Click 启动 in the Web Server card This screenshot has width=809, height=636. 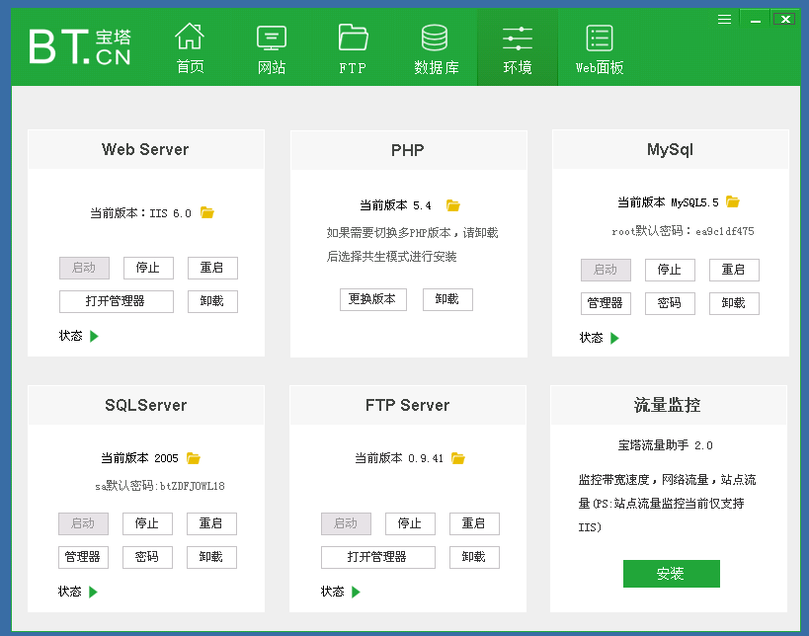(84, 268)
